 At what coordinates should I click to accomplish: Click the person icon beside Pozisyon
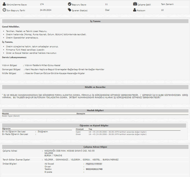tap(135, 10)
